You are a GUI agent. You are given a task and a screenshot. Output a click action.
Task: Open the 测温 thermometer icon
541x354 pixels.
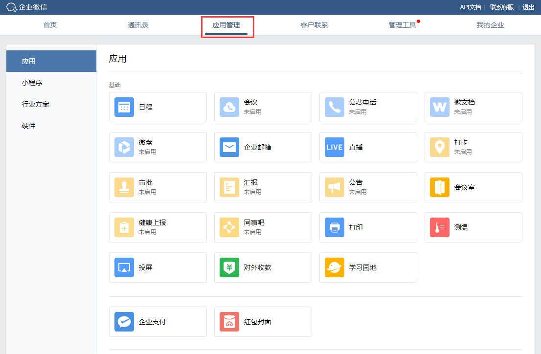coord(440,227)
